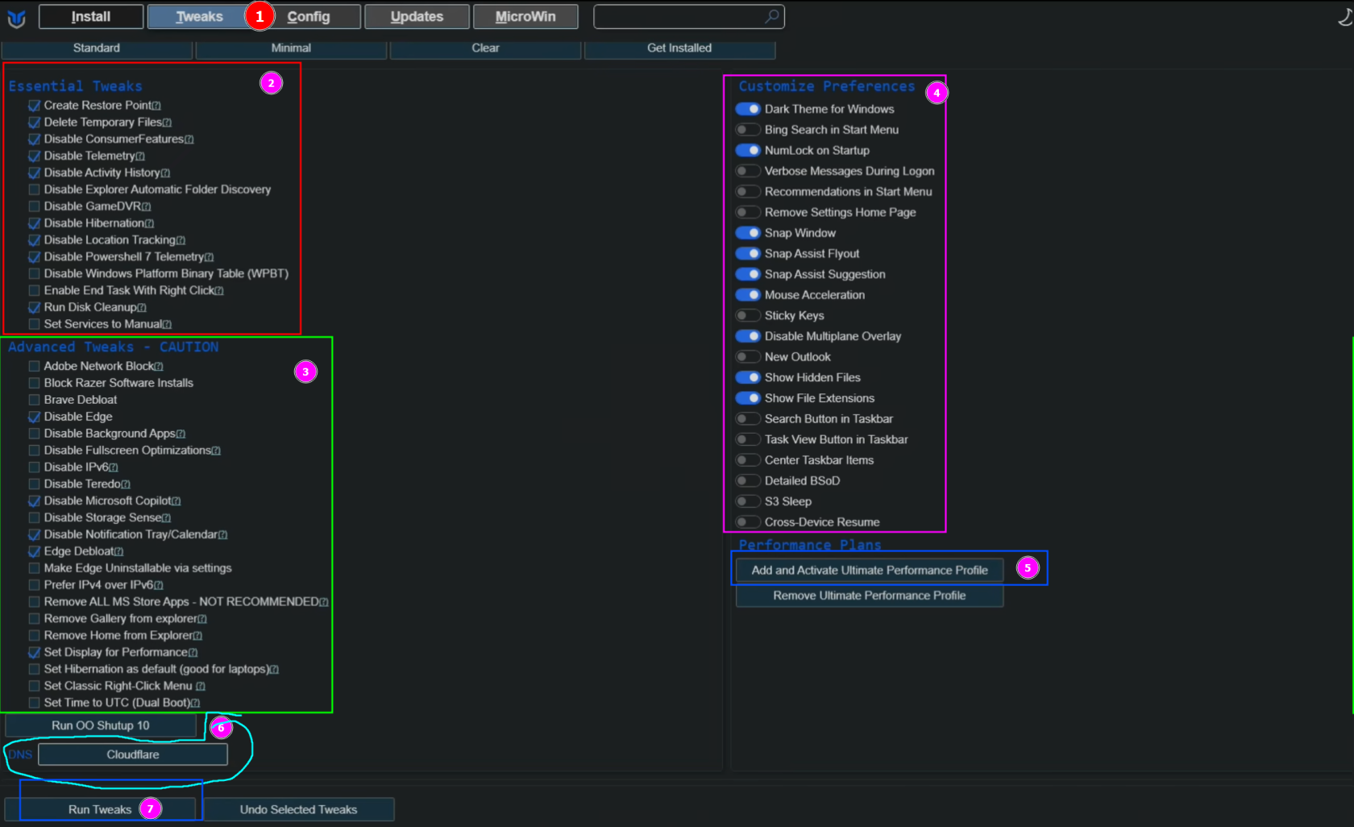Open the help icon beside Delete Temporary Files

(x=167, y=123)
